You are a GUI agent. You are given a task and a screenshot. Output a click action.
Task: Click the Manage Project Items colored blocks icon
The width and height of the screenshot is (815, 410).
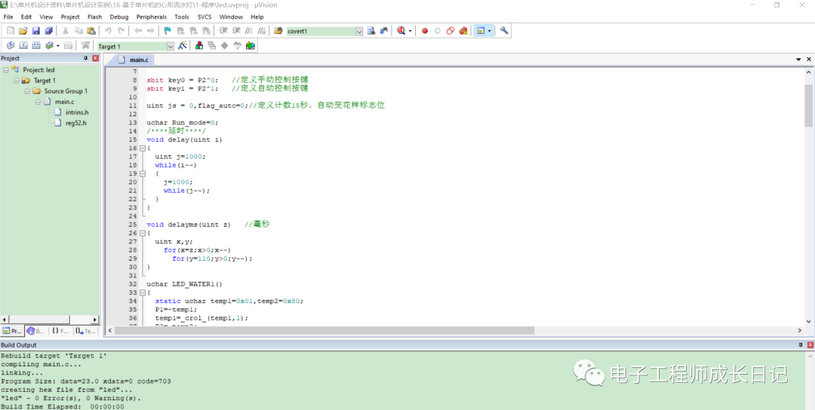click(x=199, y=46)
